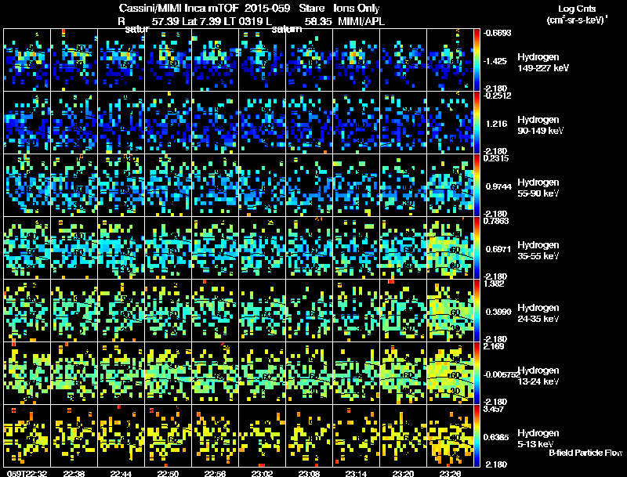Screen dimensions: 627x477
Task: Click the 0.9744 colorbar value
Action: click(x=498, y=186)
